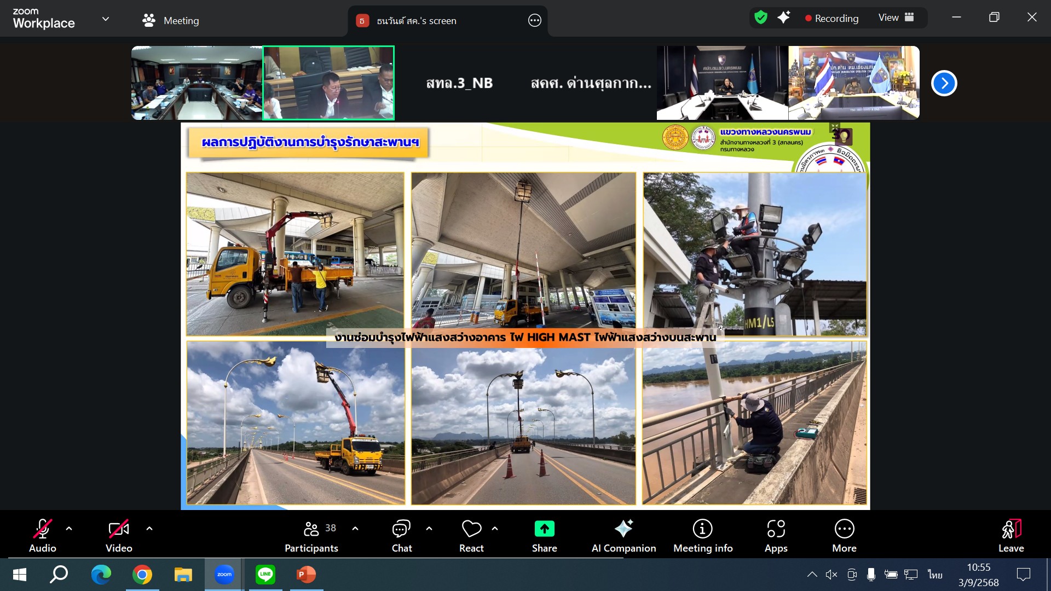Open screen share options ellipsis button
Screen dimensions: 1051x591
(x=534, y=21)
